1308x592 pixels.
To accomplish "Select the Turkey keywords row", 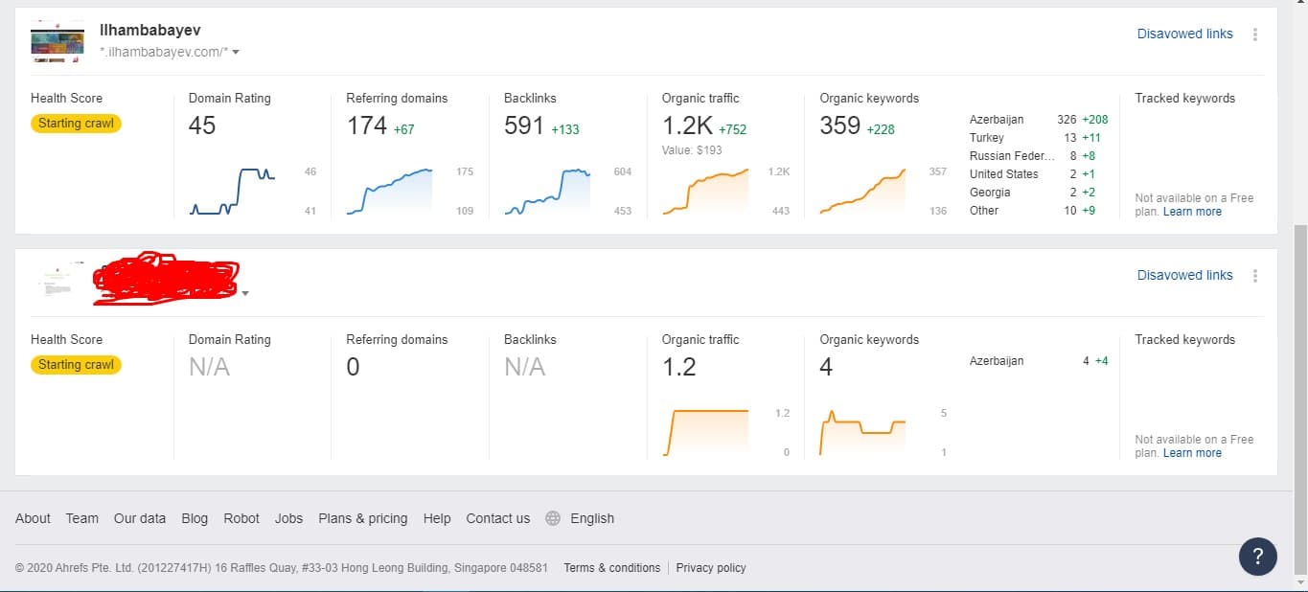I will (x=1039, y=138).
